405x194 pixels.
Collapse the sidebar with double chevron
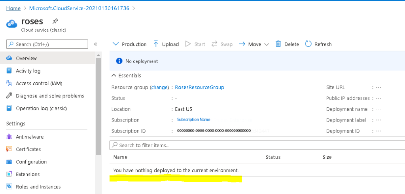[95, 44]
